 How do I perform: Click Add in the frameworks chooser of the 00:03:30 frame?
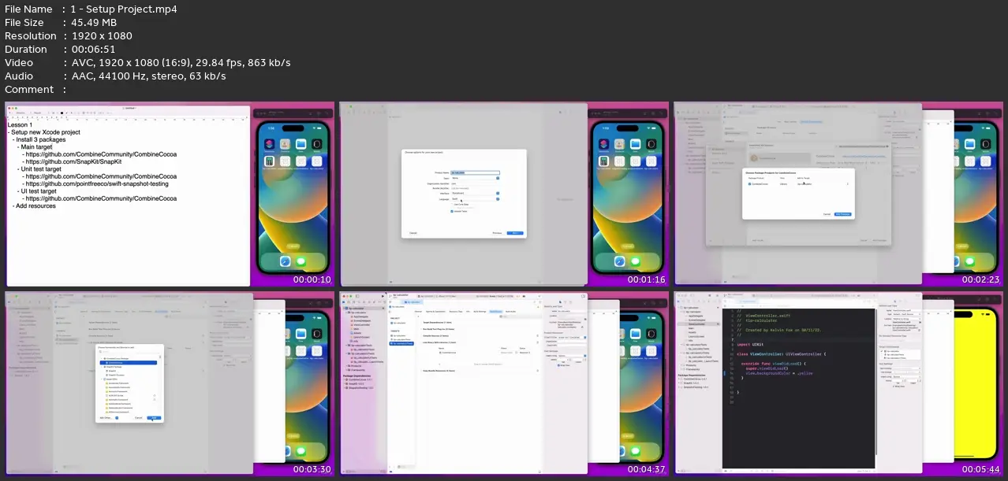point(154,417)
